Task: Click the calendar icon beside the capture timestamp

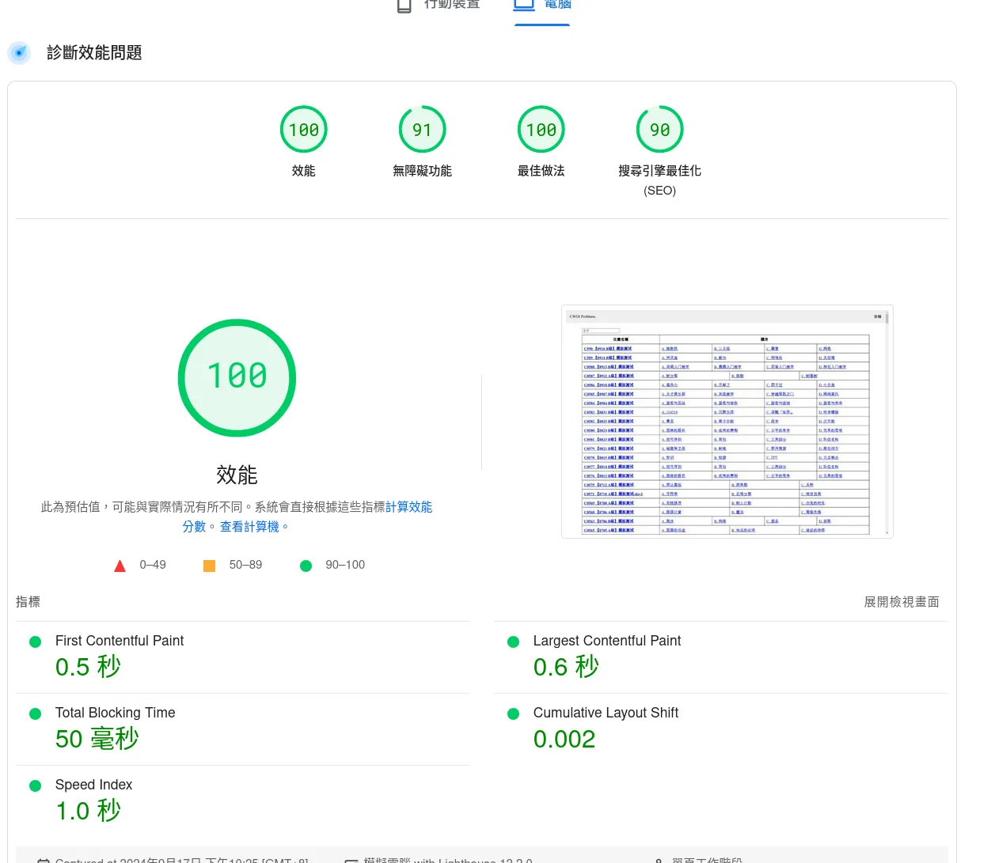Action: (44, 860)
